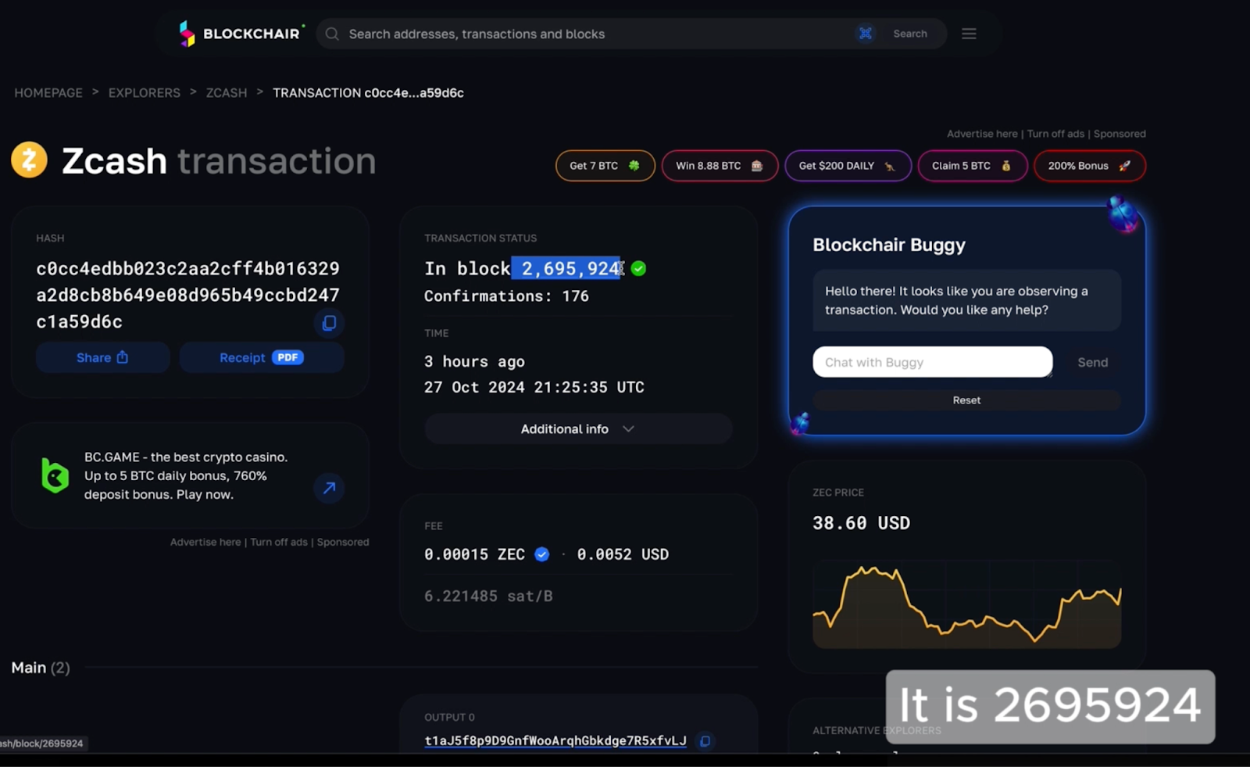Open the EXPLORERS breadcrumb
The image size is (1250, 767).
[145, 92]
